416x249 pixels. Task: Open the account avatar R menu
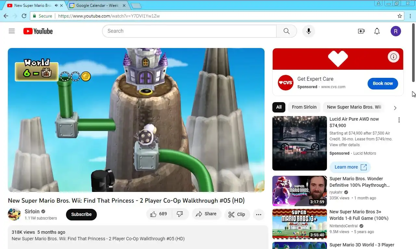(x=396, y=31)
